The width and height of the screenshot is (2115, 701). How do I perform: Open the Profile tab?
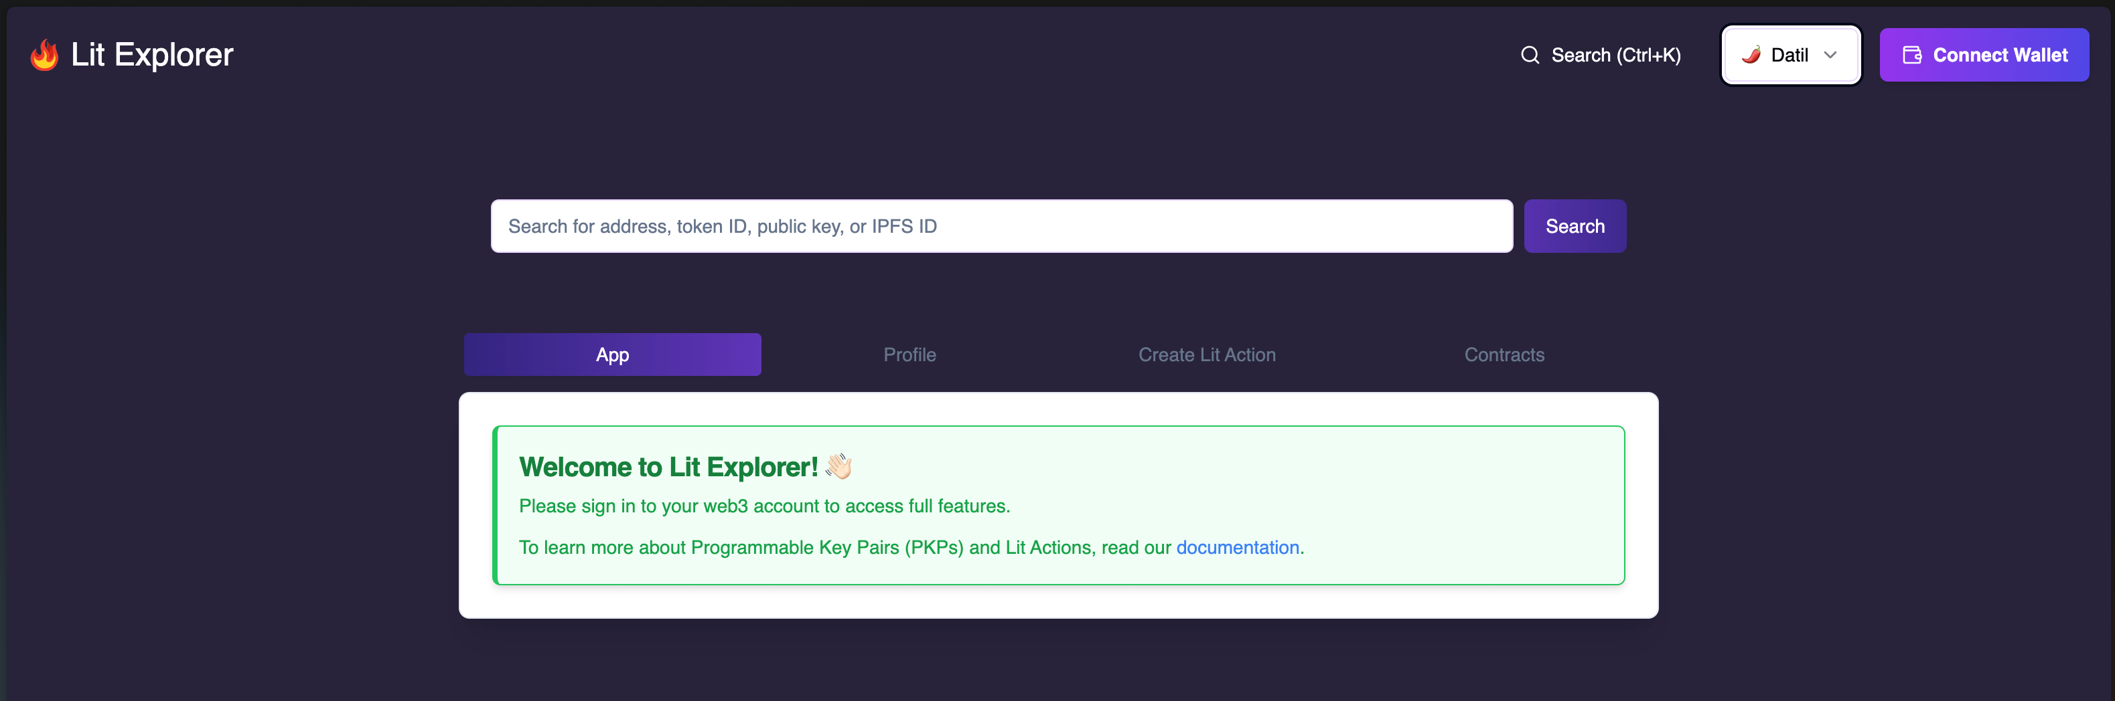(x=909, y=355)
